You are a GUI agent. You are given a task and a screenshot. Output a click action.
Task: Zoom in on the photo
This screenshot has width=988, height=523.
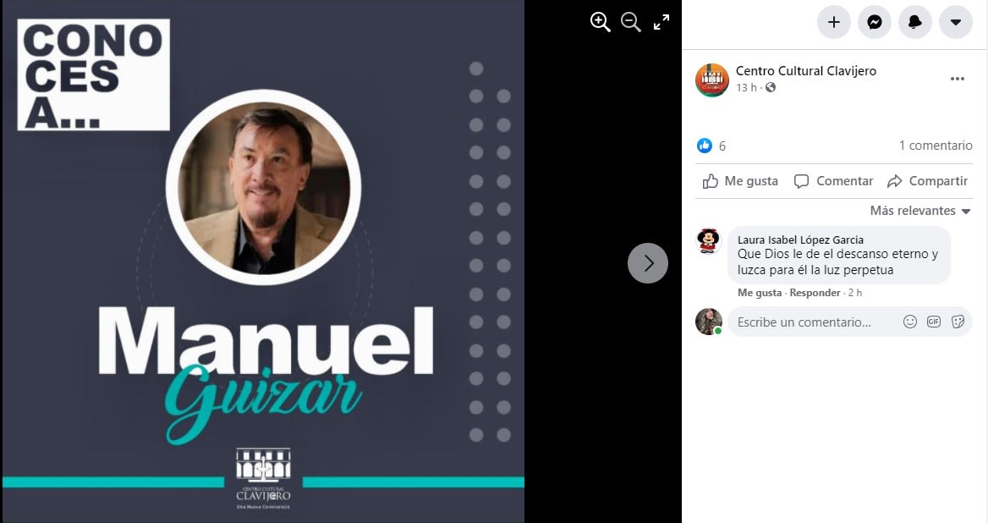[x=600, y=22]
